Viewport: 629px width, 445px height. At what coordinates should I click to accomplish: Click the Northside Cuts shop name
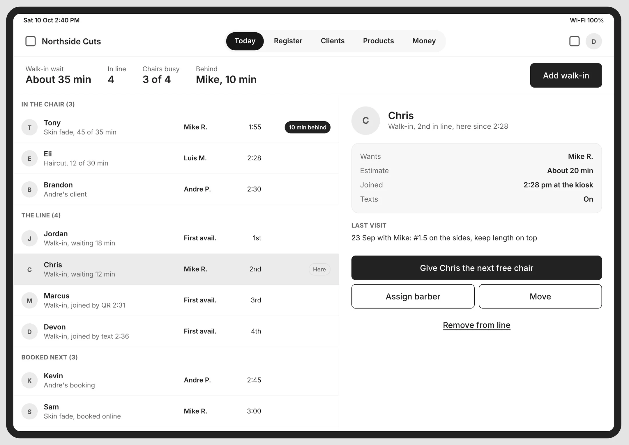click(x=71, y=41)
